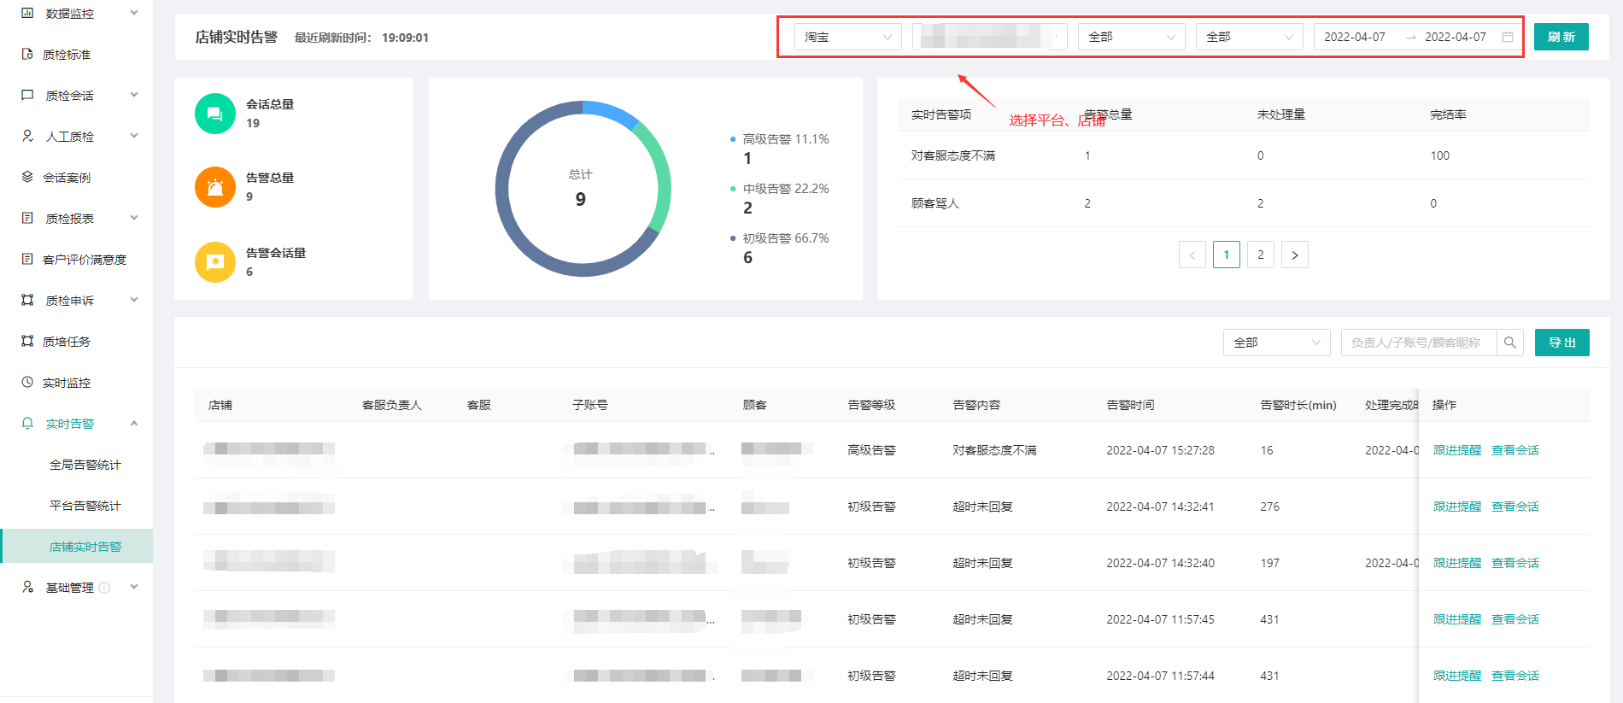
Task: Click the end date 2022-04-07 field
Action: pos(1456,37)
